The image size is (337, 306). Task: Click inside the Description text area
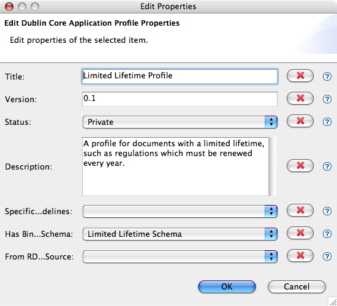click(175, 166)
